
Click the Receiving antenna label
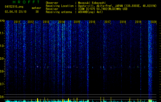[59, 12]
